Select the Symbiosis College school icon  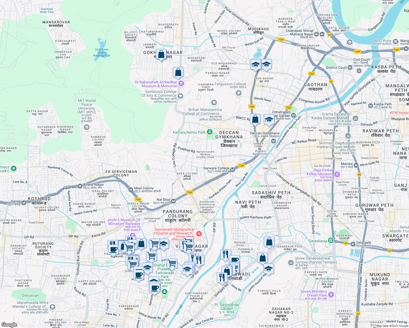coord(180,96)
